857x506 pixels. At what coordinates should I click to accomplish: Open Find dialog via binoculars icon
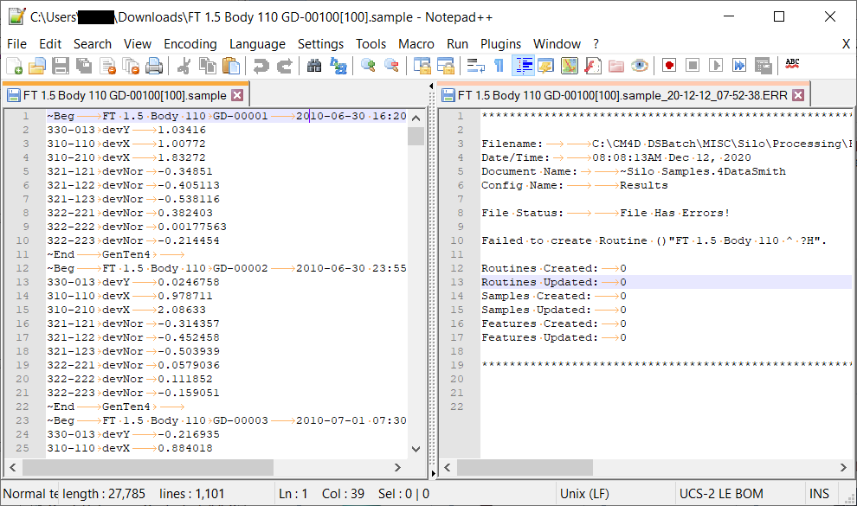(x=314, y=66)
